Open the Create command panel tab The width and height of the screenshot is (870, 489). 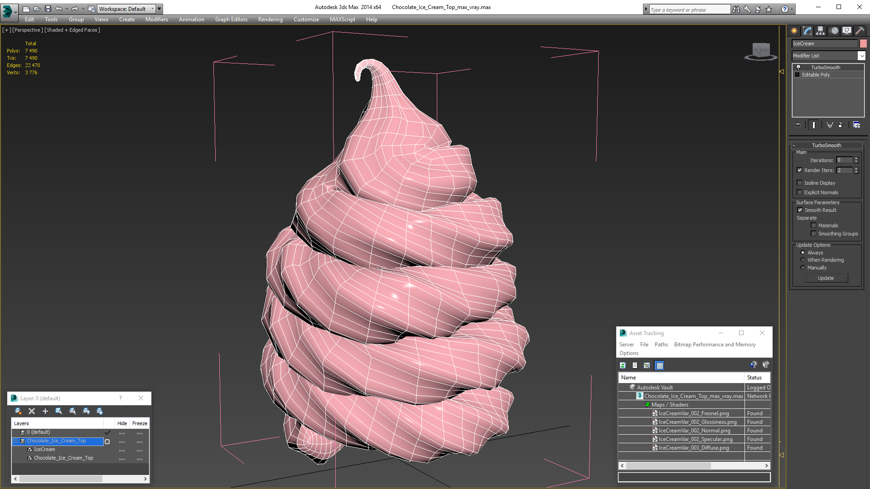(x=794, y=31)
